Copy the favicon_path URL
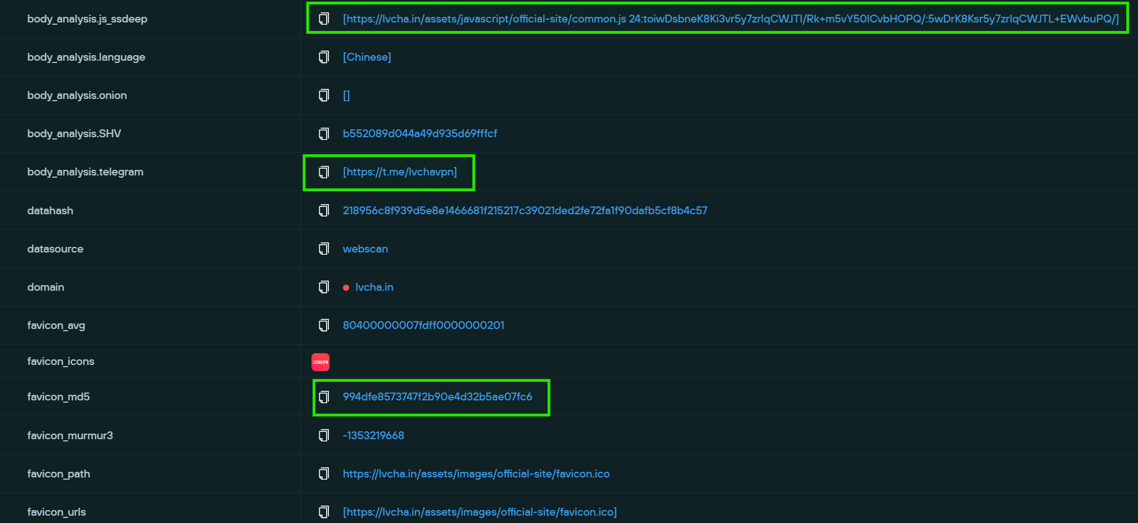Image resolution: width=1138 pixels, height=523 pixels. click(323, 474)
